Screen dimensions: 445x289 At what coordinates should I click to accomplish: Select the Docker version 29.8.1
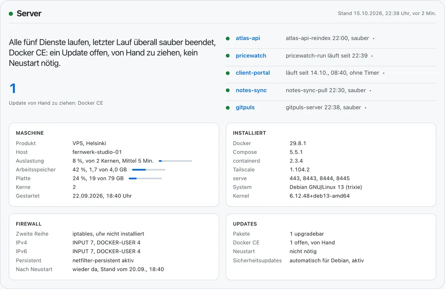pyautogui.click(x=297, y=143)
